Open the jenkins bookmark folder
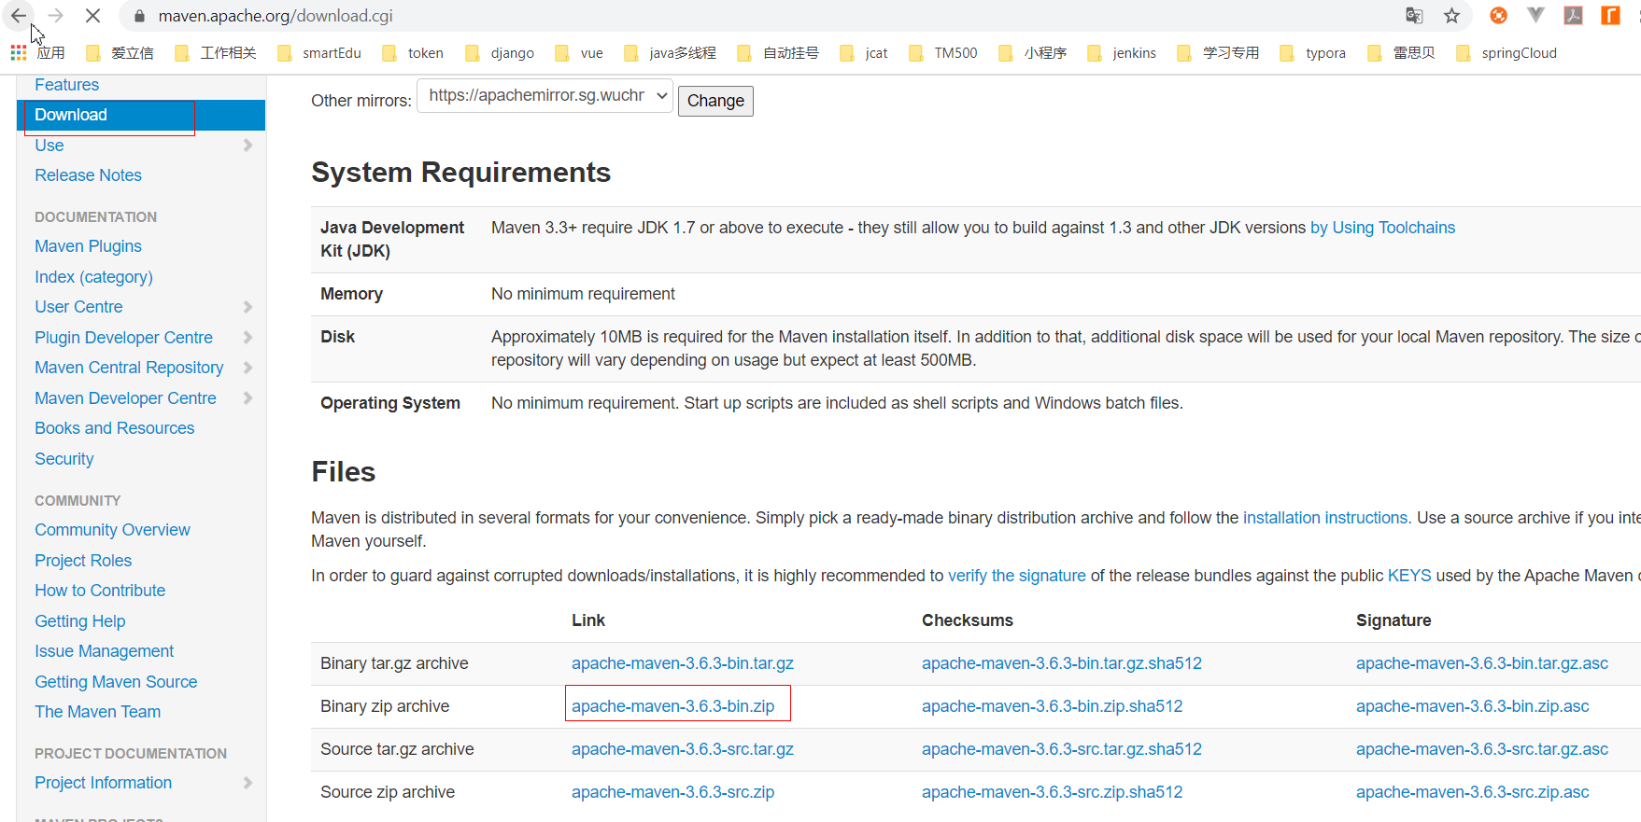The width and height of the screenshot is (1641, 822). tap(1122, 53)
